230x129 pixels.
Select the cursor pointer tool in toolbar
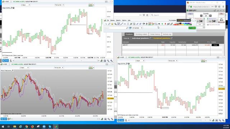pyautogui.click(x=106, y=24)
